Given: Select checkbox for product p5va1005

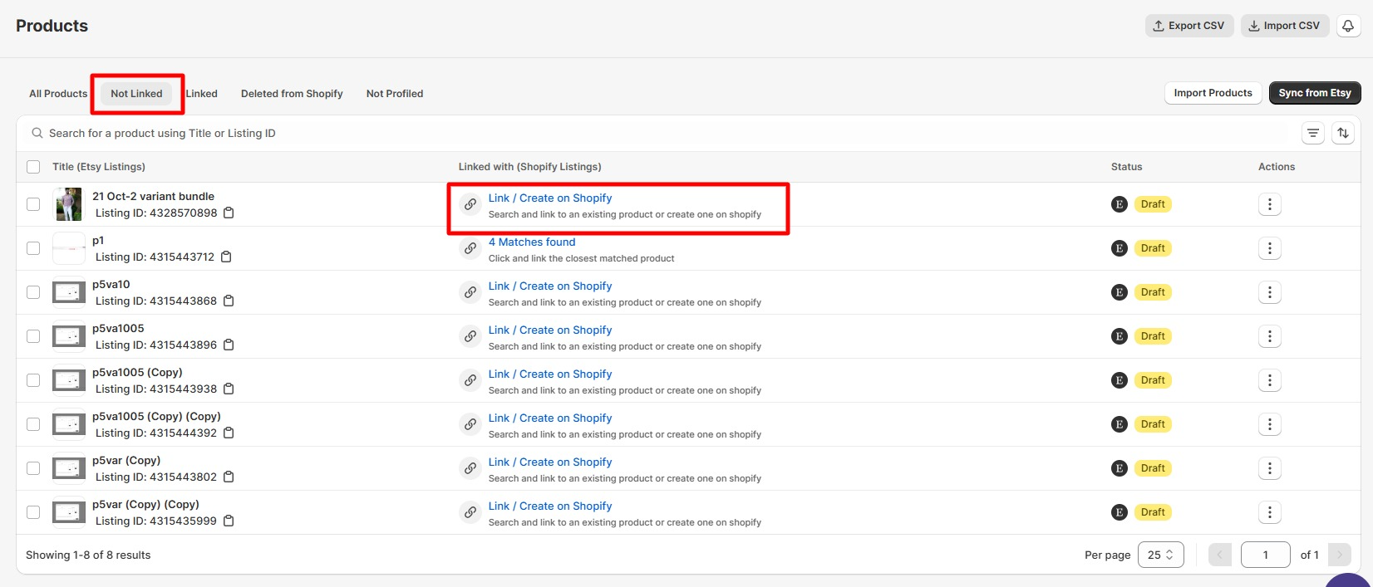Looking at the screenshot, I should tap(33, 336).
